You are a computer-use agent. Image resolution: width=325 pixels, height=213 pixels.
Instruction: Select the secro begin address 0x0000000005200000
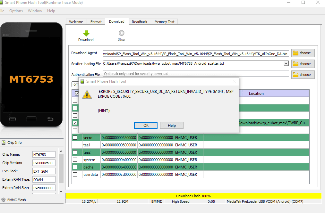coord(119,138)
